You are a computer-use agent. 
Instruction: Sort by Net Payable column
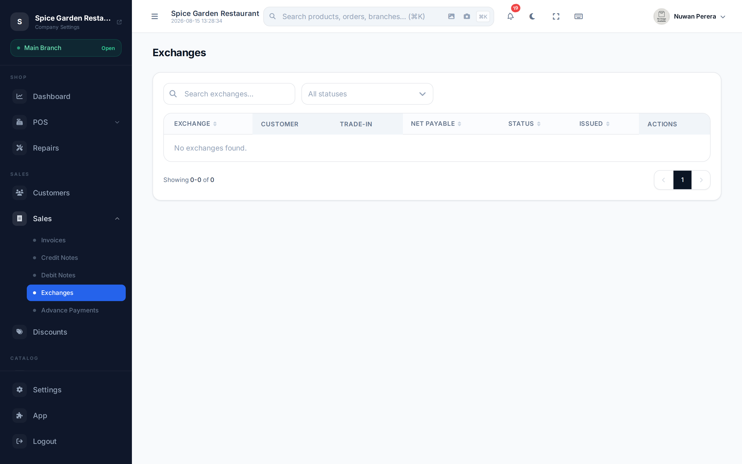(436, 124)
